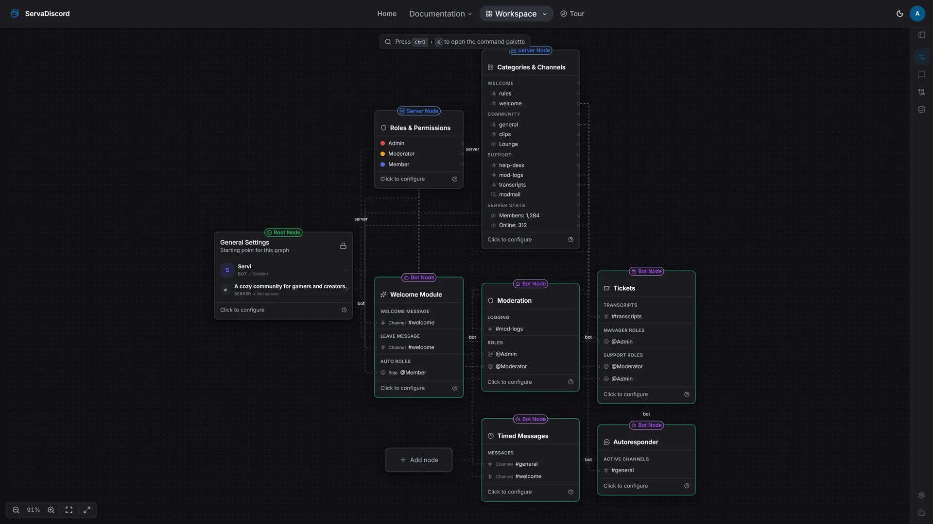Click the save icon at bottom right
Image resolution: width=933 pixels, height=524 pixels.
(921, 513)
